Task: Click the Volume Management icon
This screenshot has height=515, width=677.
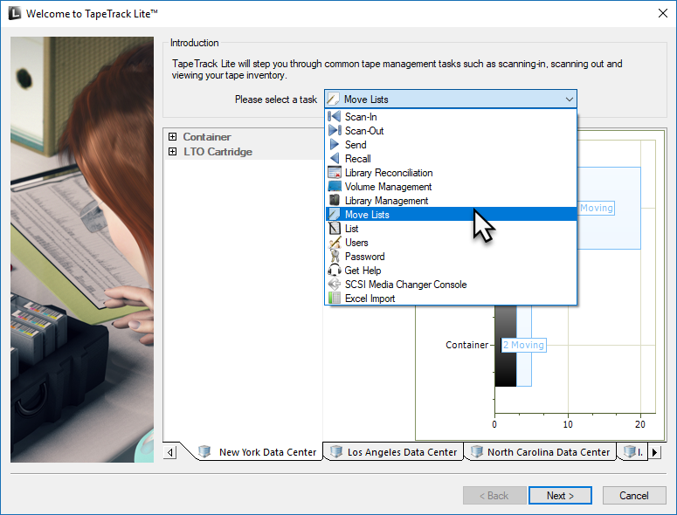Action: coord(335,186)
